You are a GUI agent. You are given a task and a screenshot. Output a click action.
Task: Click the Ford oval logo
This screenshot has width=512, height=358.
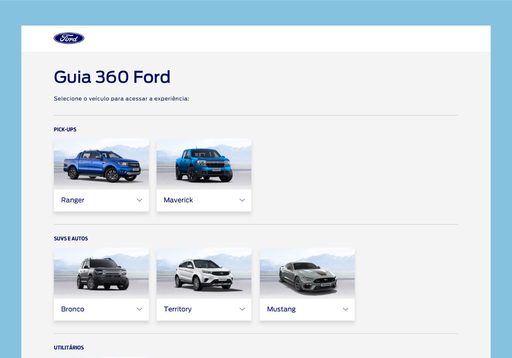click(x=69, y=38)
